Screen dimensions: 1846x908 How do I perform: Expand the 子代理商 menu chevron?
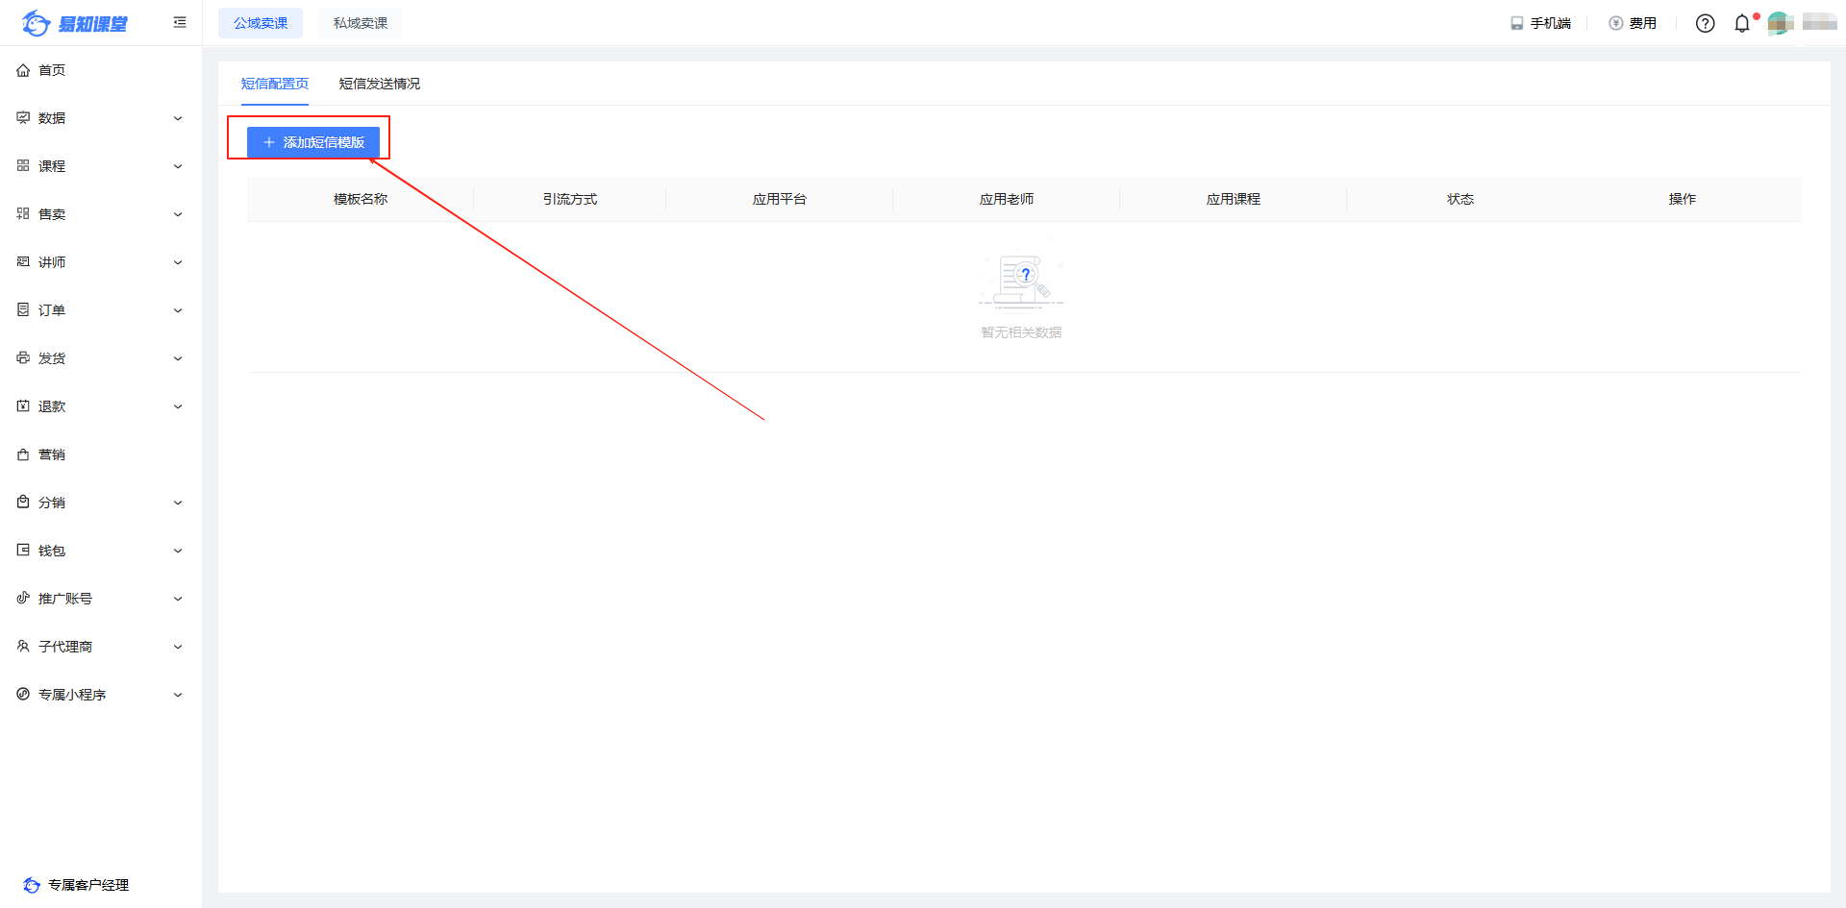click(x=178, y=647)
